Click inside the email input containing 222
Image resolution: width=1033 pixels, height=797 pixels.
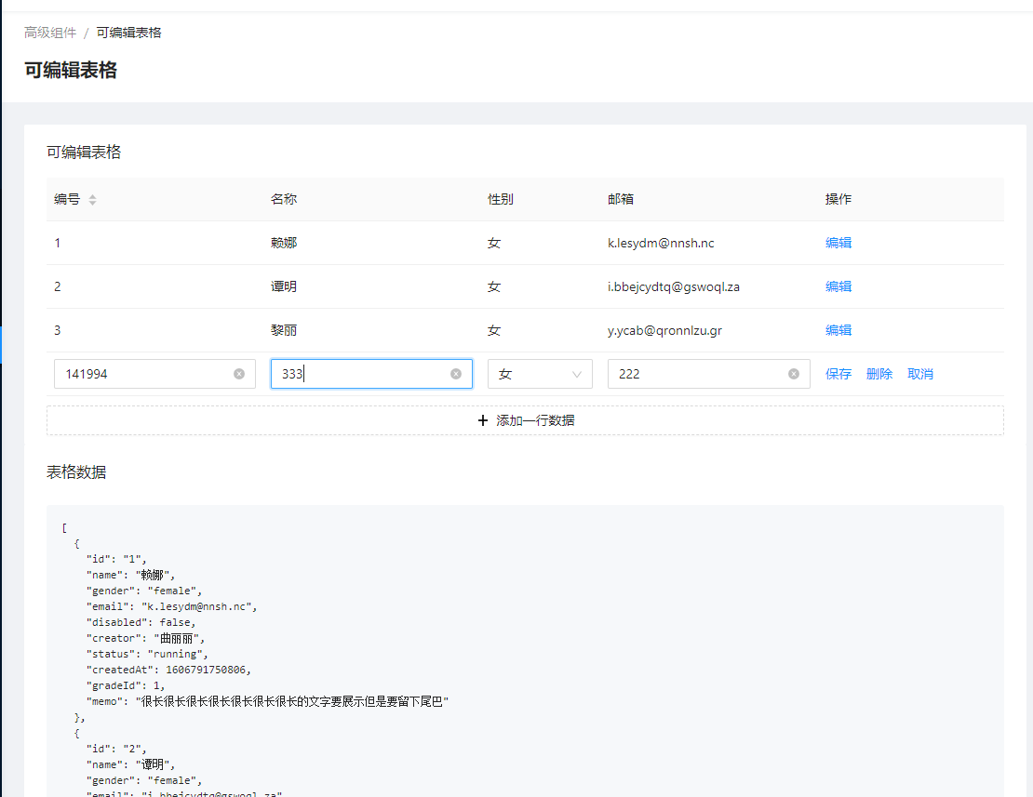click(x=698, y=373)
